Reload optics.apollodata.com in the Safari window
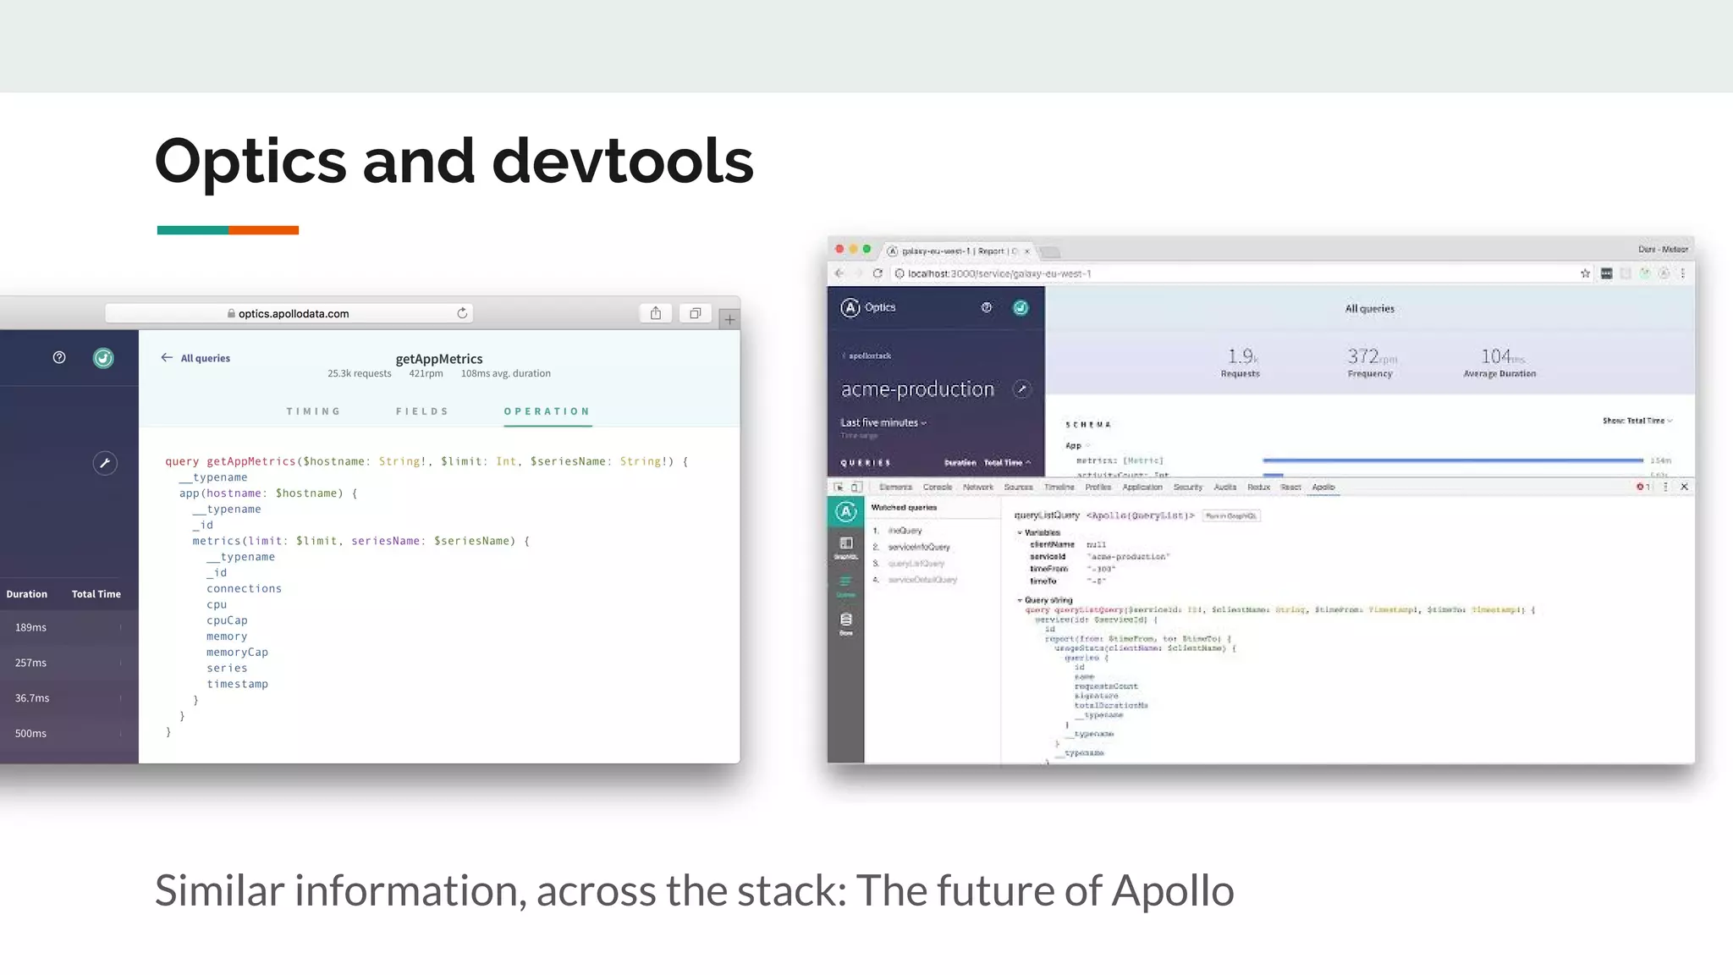 point(462,313)
